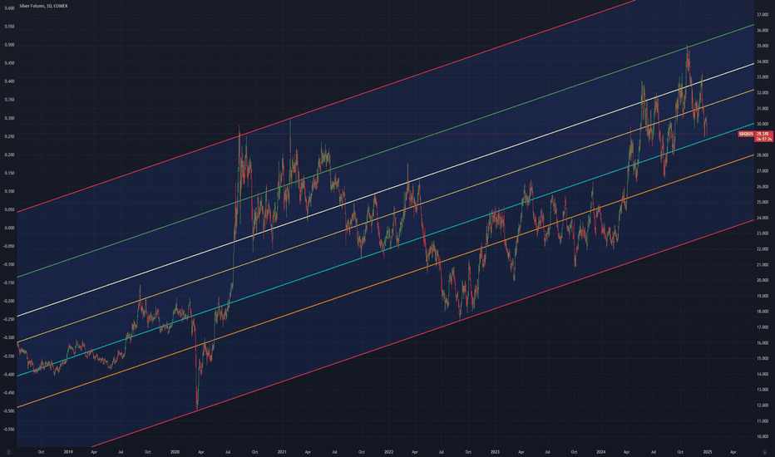Click the 35.000 price level on right axis
The image size is (775, 457).
(763, 46)
